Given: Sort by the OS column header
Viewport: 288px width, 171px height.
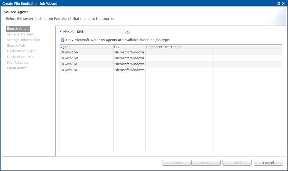Looking at the screenshot, I should (x=129, y=47).
